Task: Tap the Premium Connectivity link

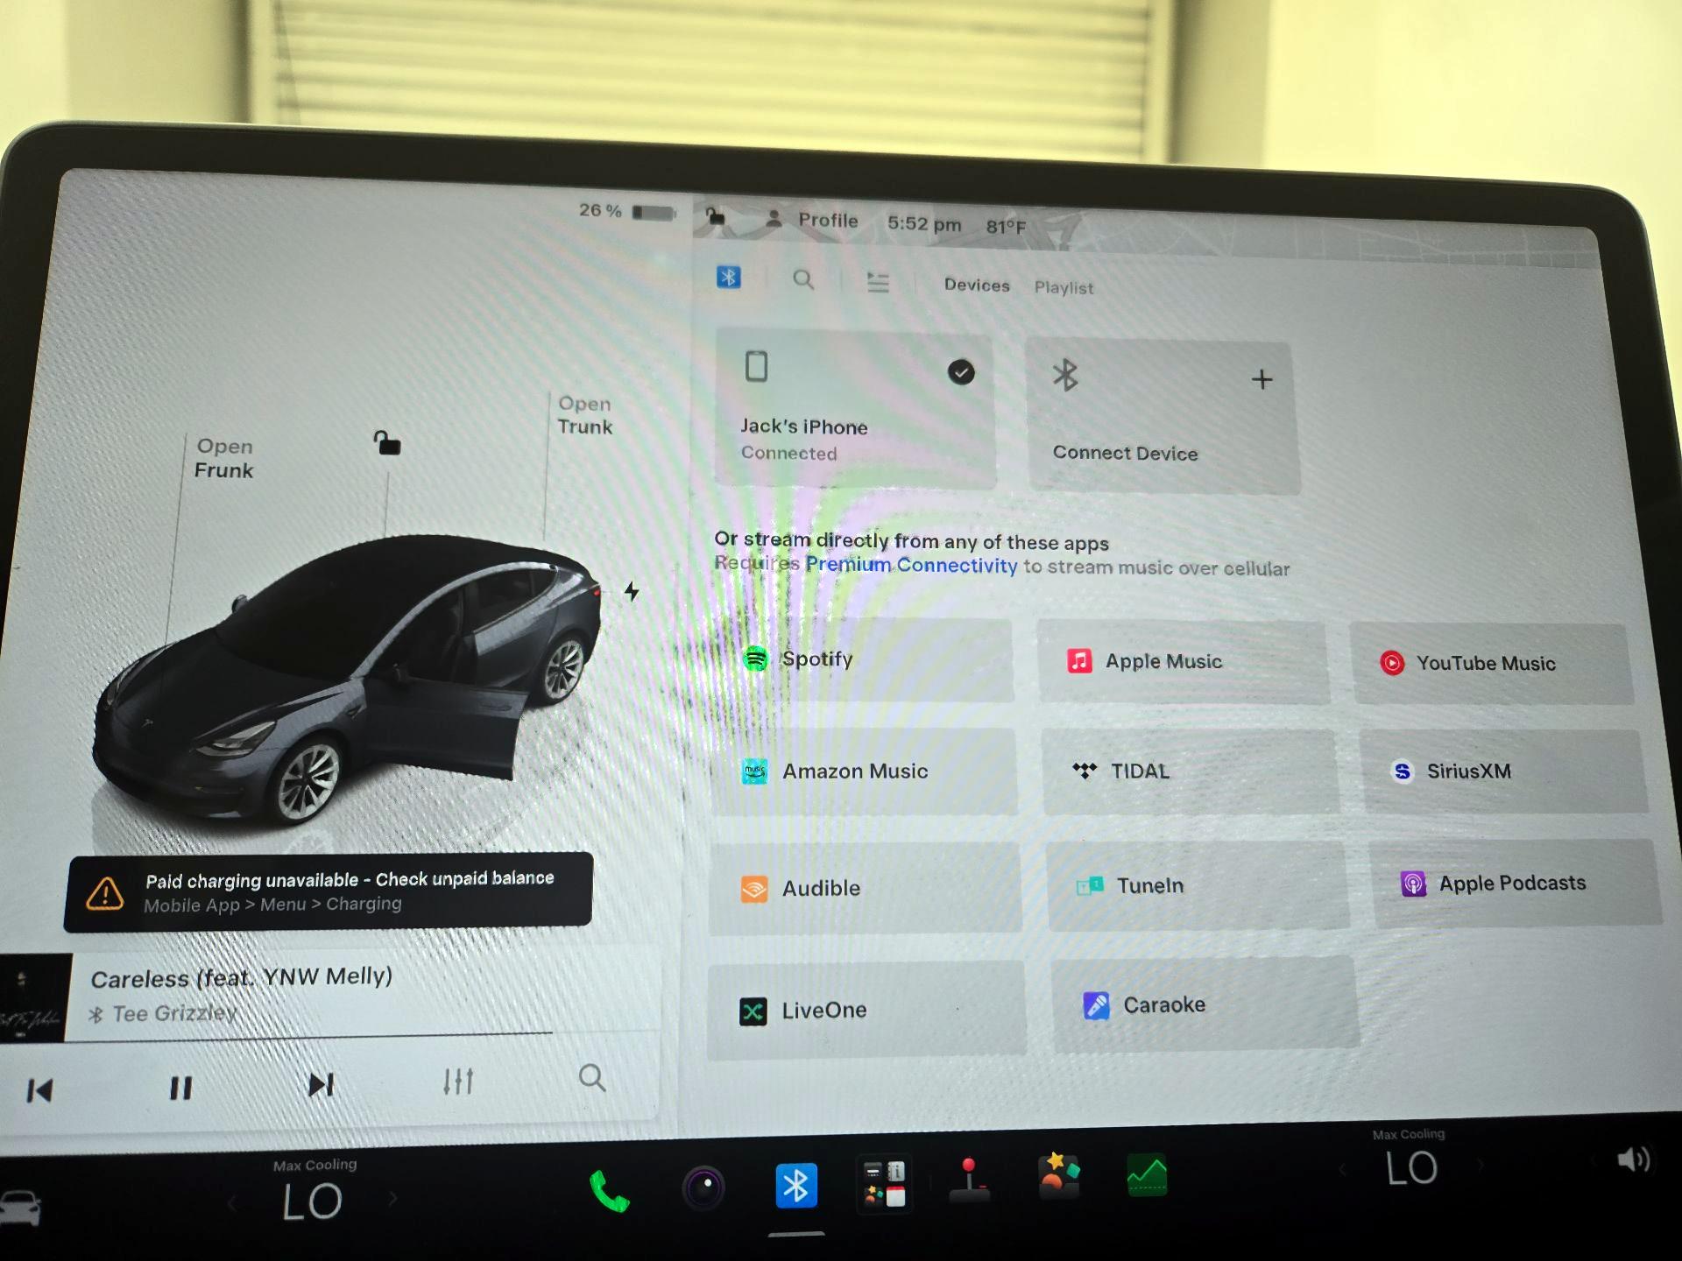Action: tap(911, 565)
